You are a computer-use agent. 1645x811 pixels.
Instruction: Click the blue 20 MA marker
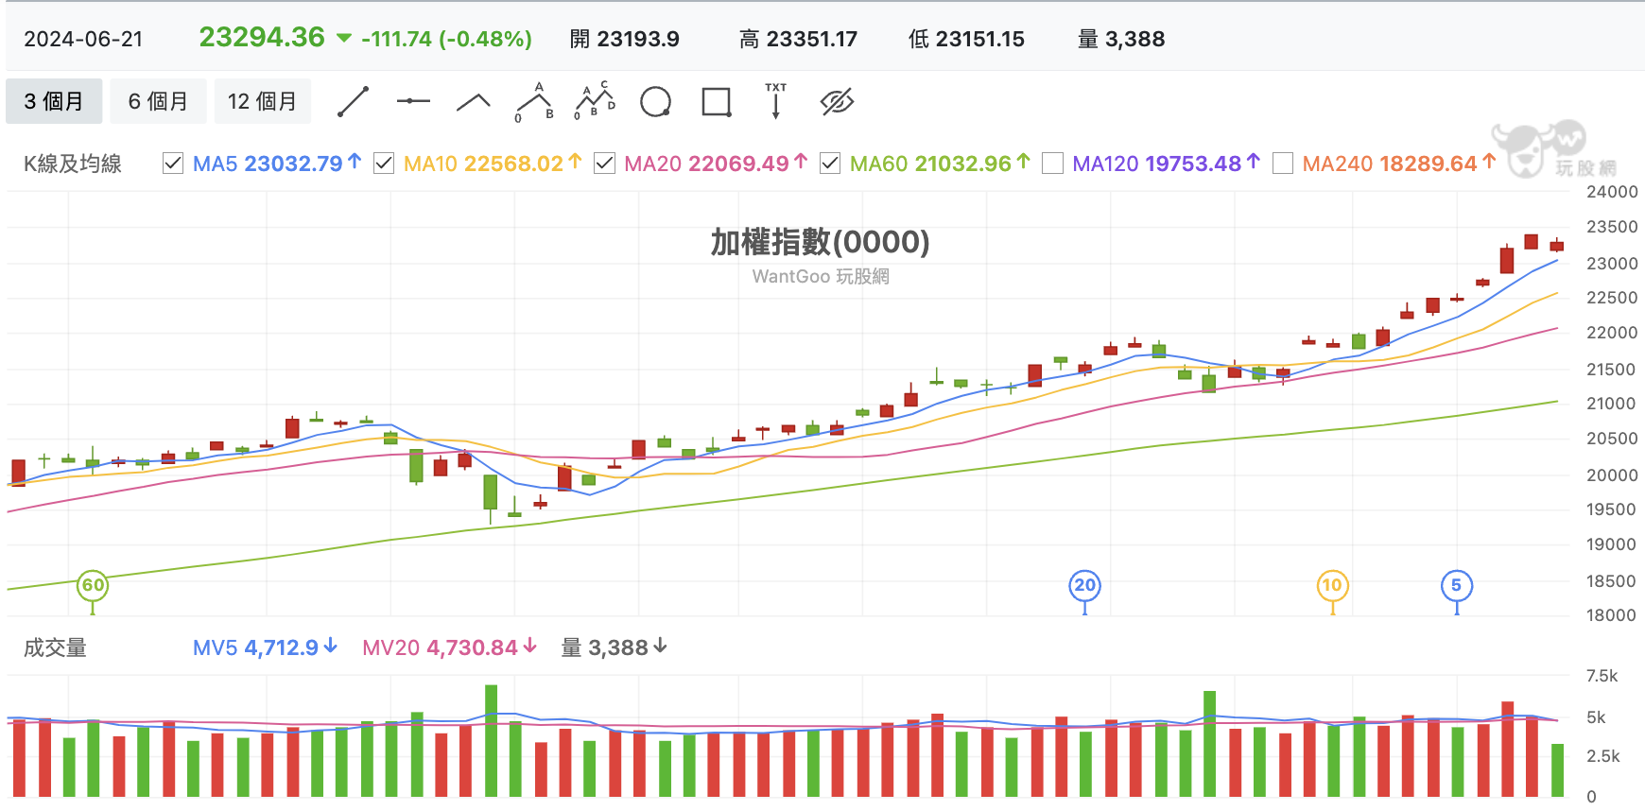(x=1085, y=585)
